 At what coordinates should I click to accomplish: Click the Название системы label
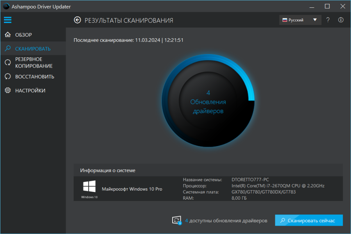(202, 180)
